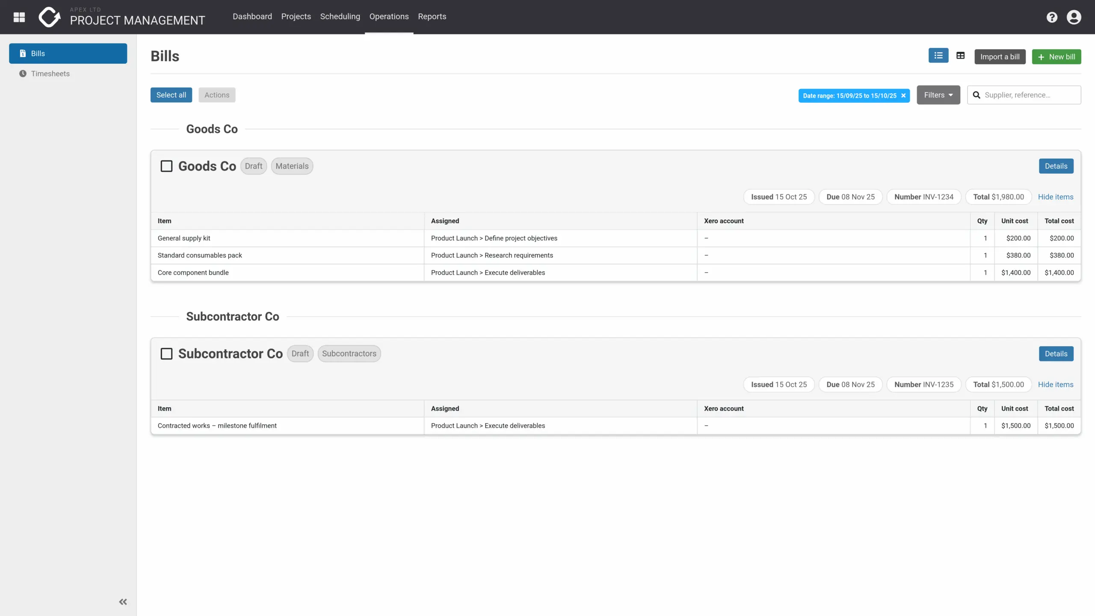Open the user account profile icon

pyautogui.click(x=1074, y=17)
